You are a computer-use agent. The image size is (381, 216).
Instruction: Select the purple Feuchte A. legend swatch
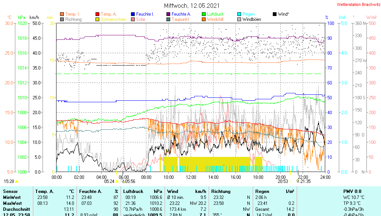168,14
